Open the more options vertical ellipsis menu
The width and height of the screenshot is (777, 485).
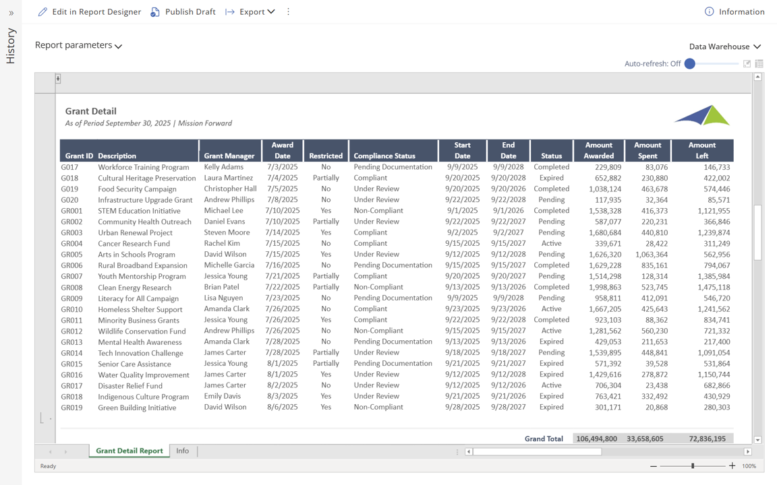(288, 11)
